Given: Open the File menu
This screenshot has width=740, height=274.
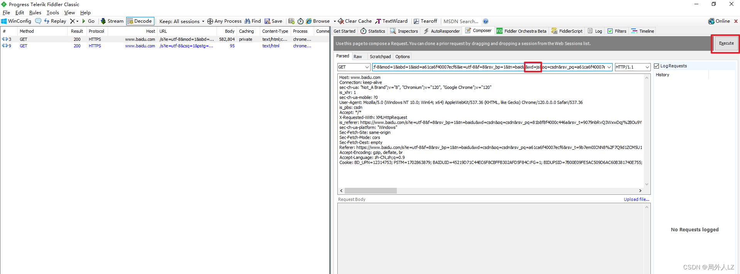Looking at the screenshot, I should pyautogui.click(x=6, y=13).
